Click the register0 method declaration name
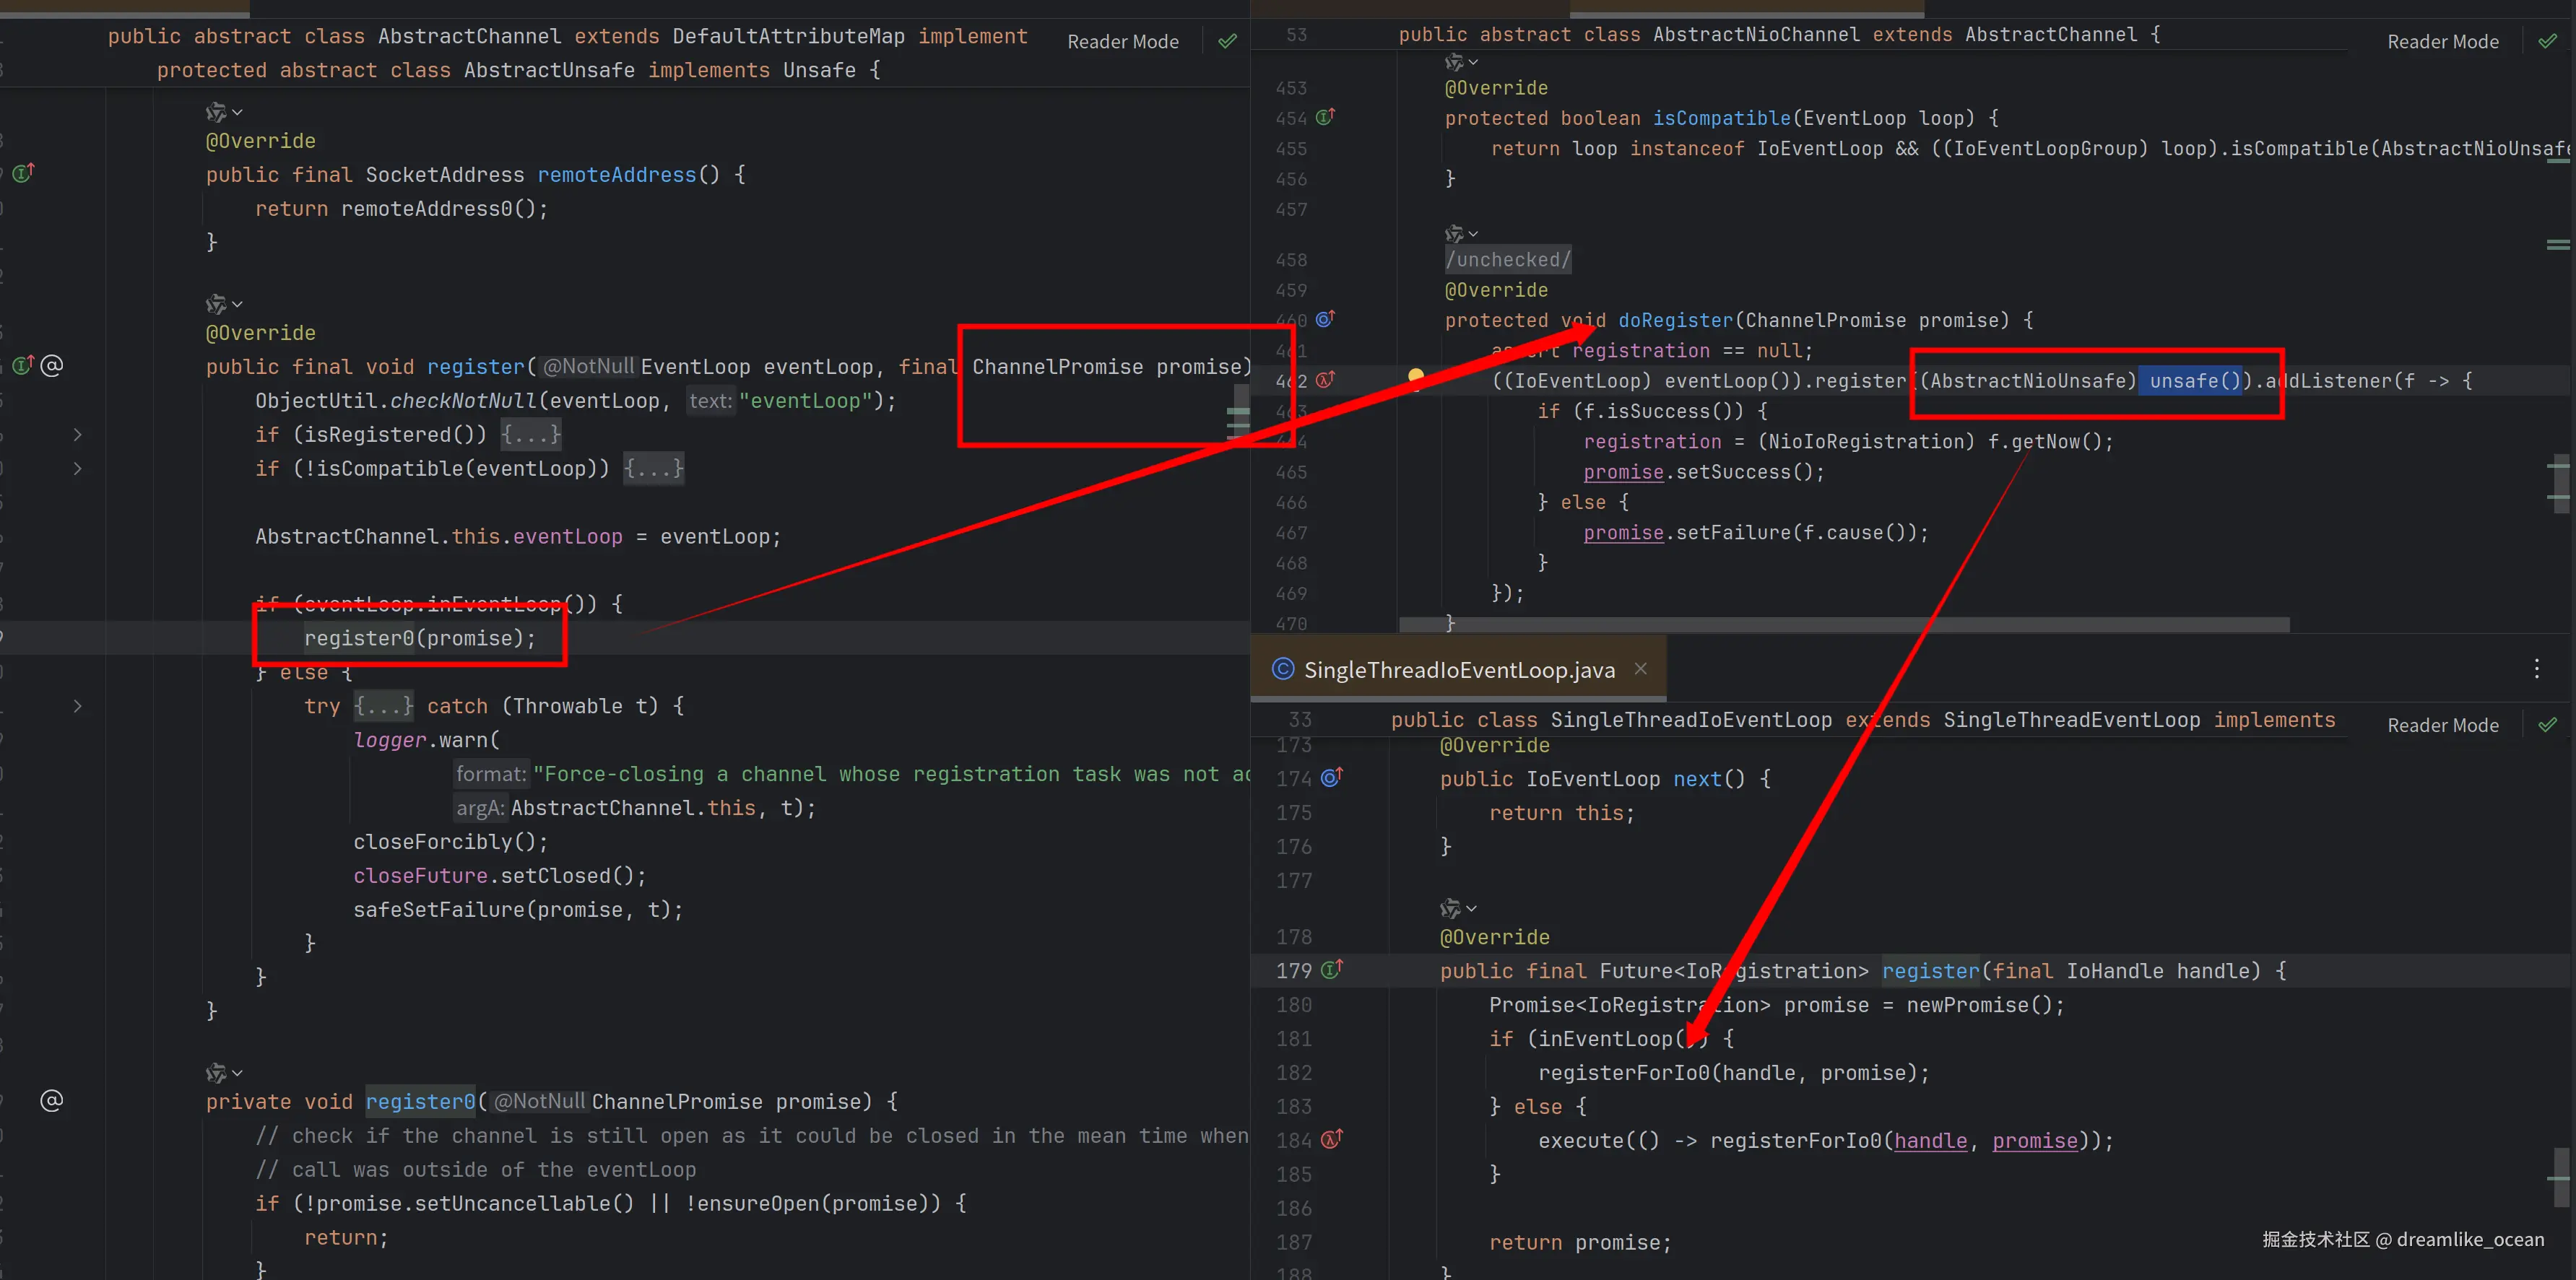Screen dimensions: 2576x1280 coord(420,1101)
